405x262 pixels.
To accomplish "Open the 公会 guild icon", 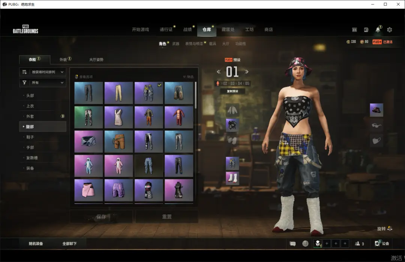I will [382, 243].
